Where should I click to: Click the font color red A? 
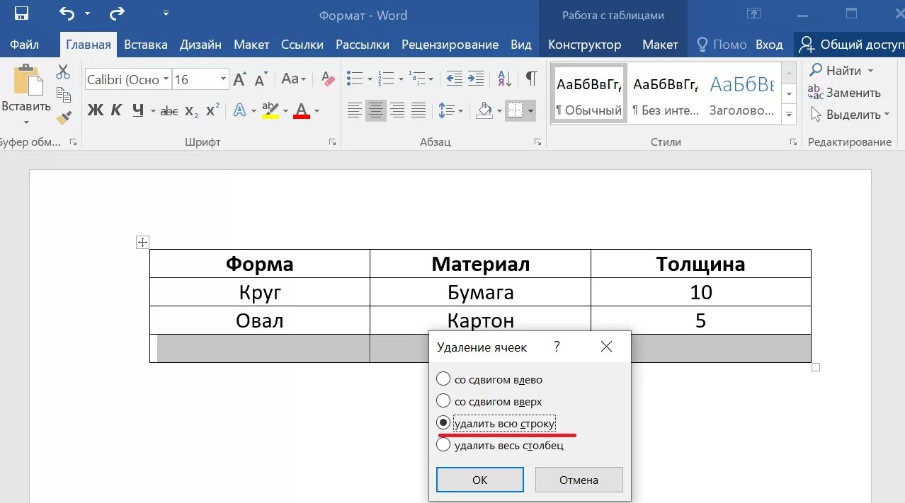pos(302,110)
